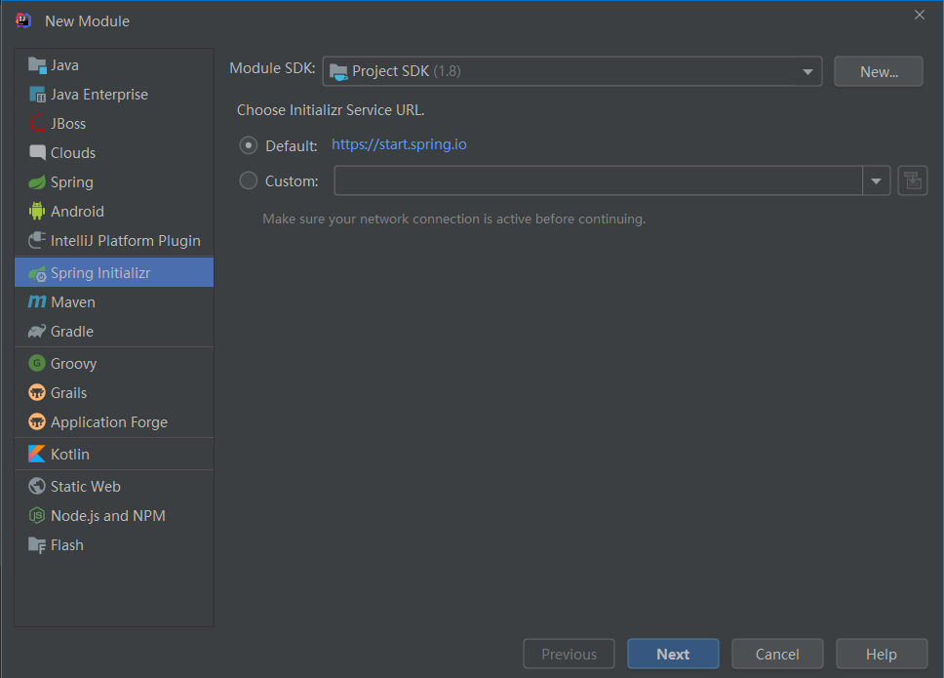Select Java in module type list
The height and width of the screenshot is (678, 944).
pos(114,65)
